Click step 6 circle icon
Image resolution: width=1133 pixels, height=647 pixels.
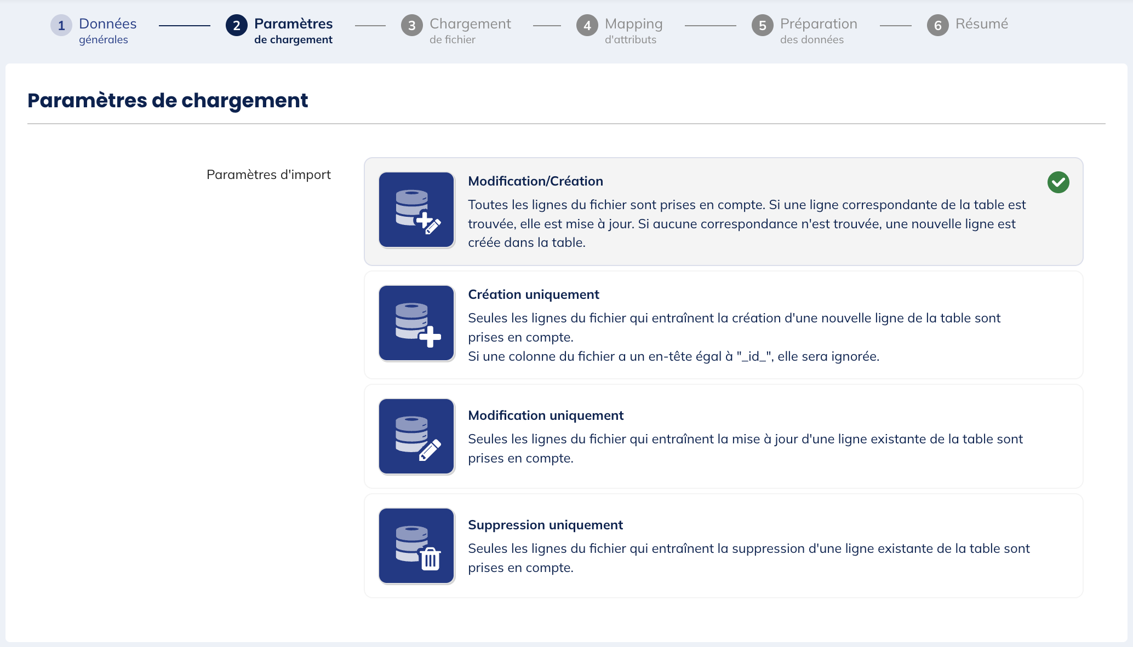[937, 25]
